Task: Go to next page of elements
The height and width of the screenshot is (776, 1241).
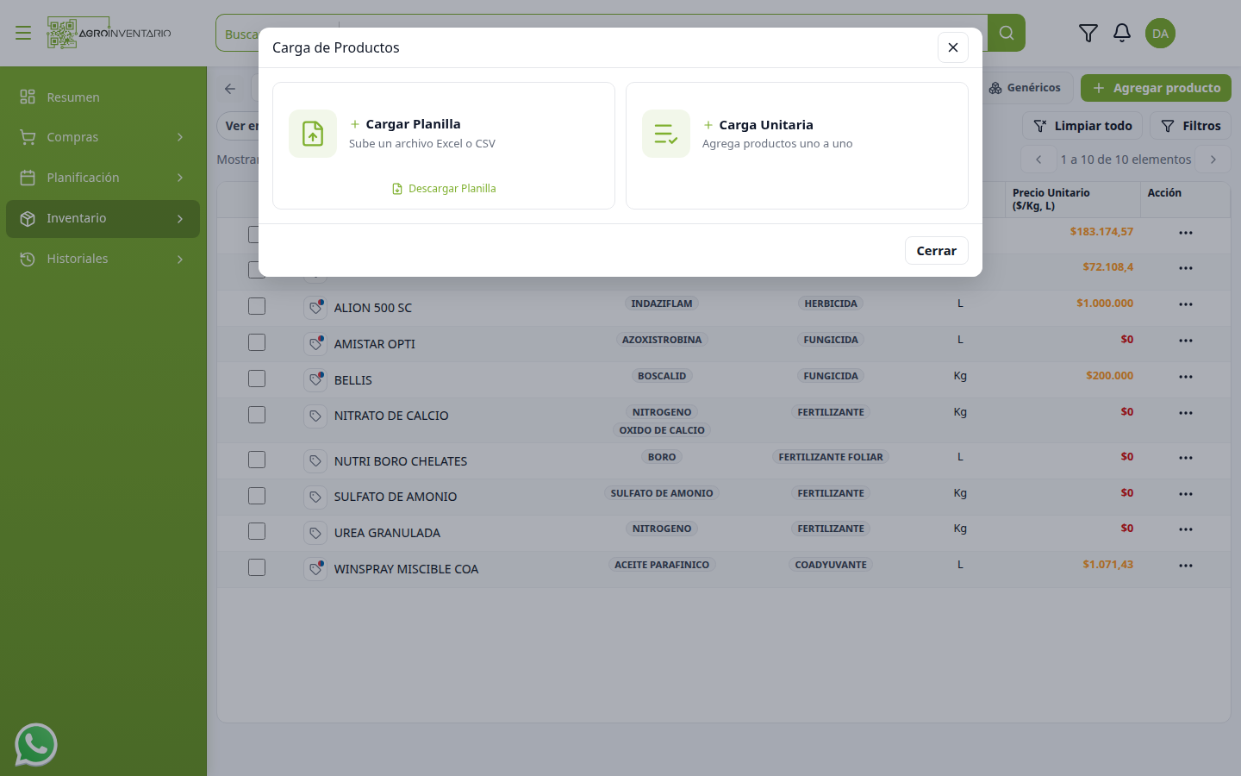Action: (1213, 160)
